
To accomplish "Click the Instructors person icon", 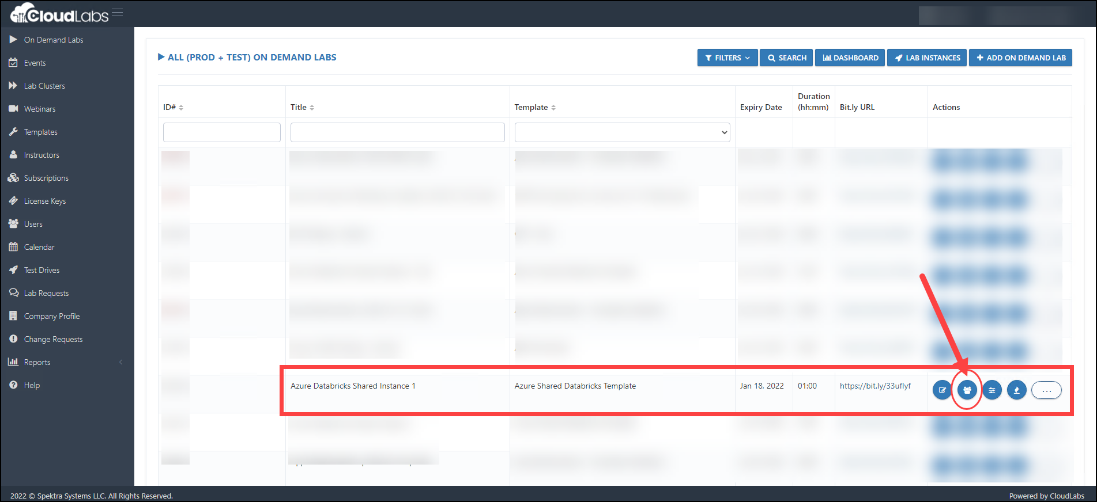I will click(13, 155).
